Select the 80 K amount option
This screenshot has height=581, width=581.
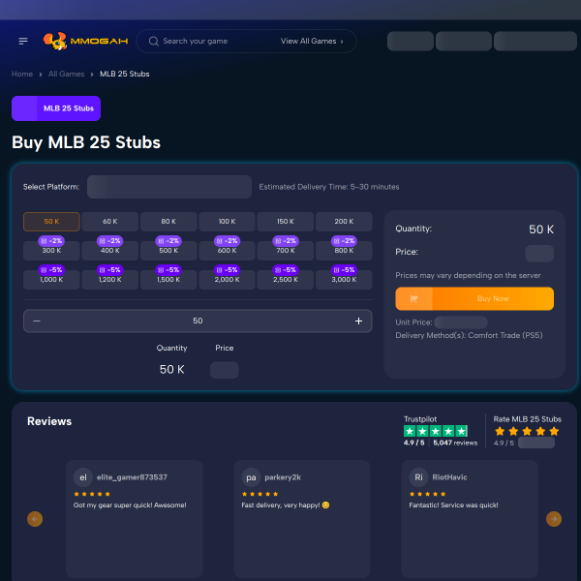[168, 222]
